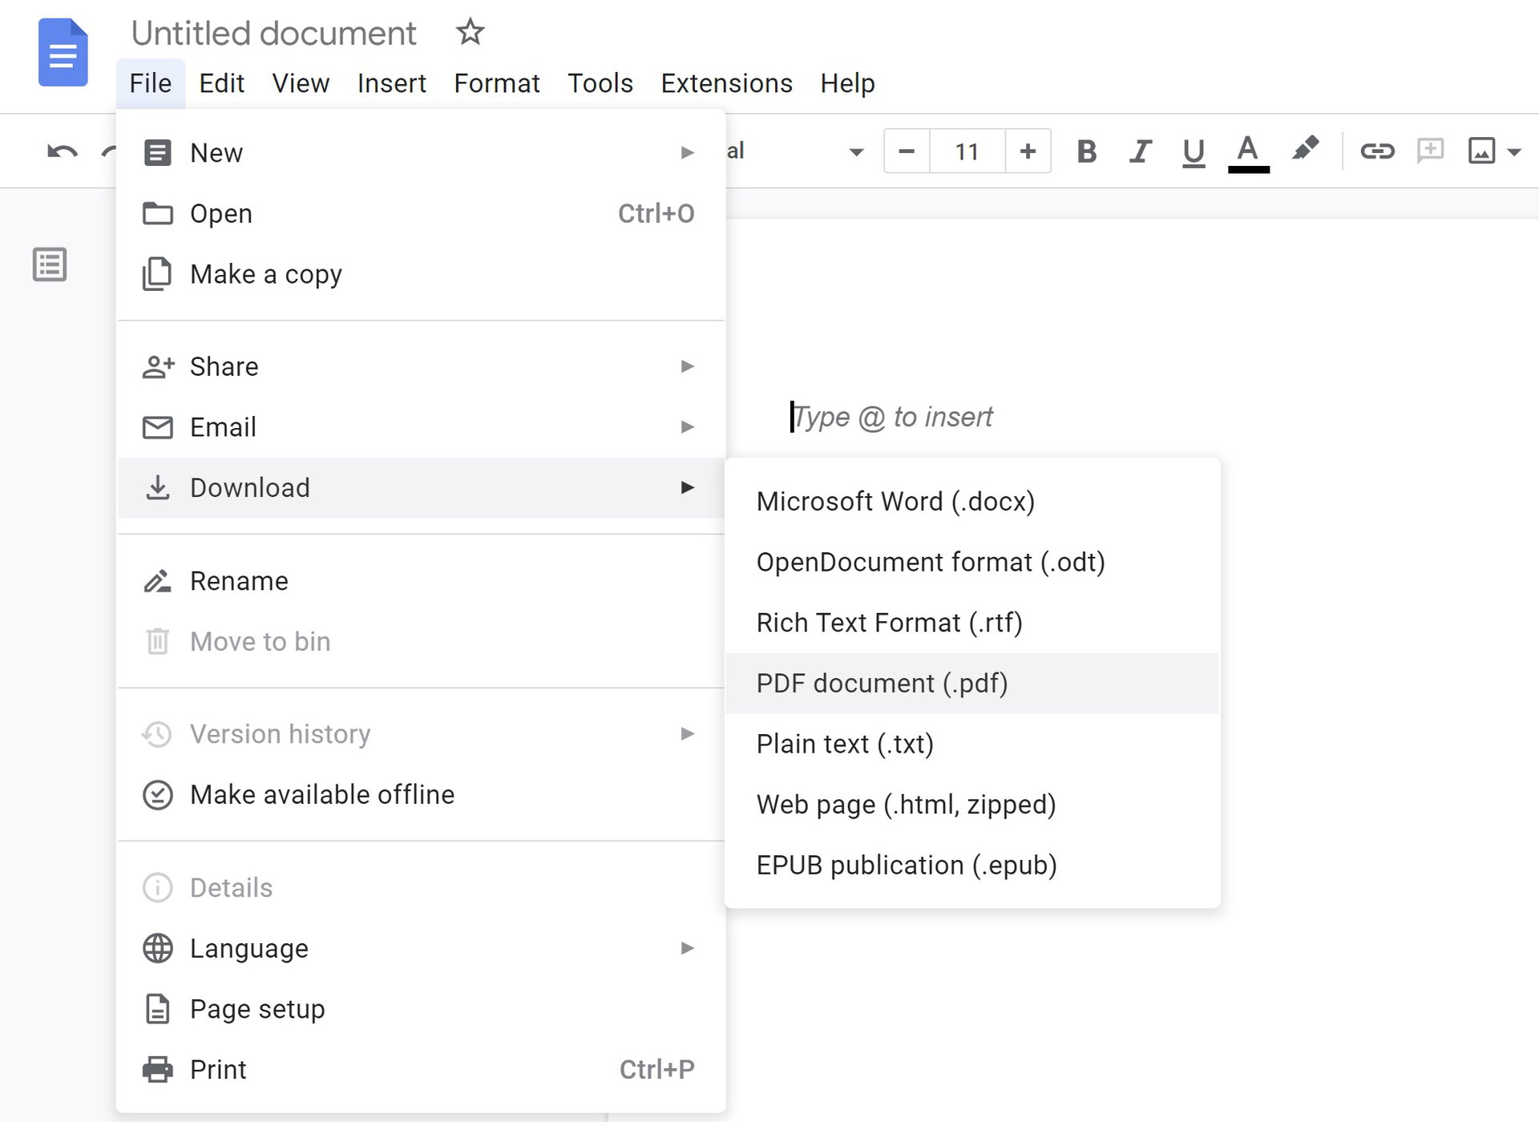The image size is (1539, 1122).
Task: Open the Insert menu
Action: pos(391,83)
